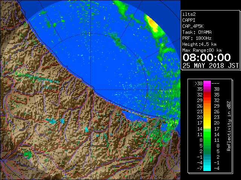
Task: Click the 08:00:00 timestamp text
Action: (x=207, y=57)
